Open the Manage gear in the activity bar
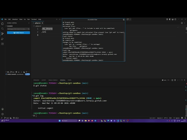 pyautogui.click(x=2, y=114)
